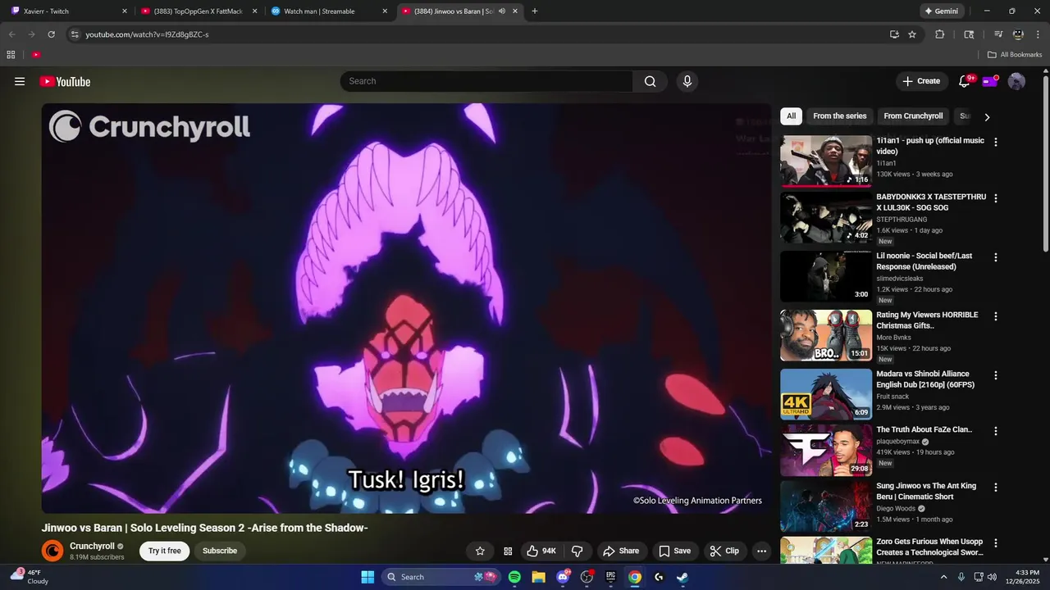Click the search magnifier button
Screen dimensions: 1050x590
click(650, 81)
